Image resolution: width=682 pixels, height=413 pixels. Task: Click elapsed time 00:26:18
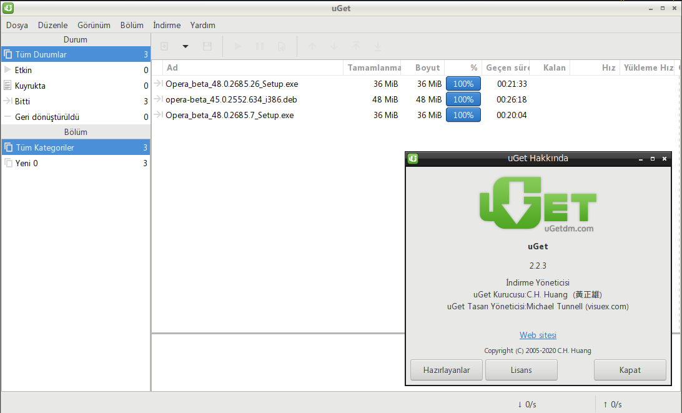point(511,100)
